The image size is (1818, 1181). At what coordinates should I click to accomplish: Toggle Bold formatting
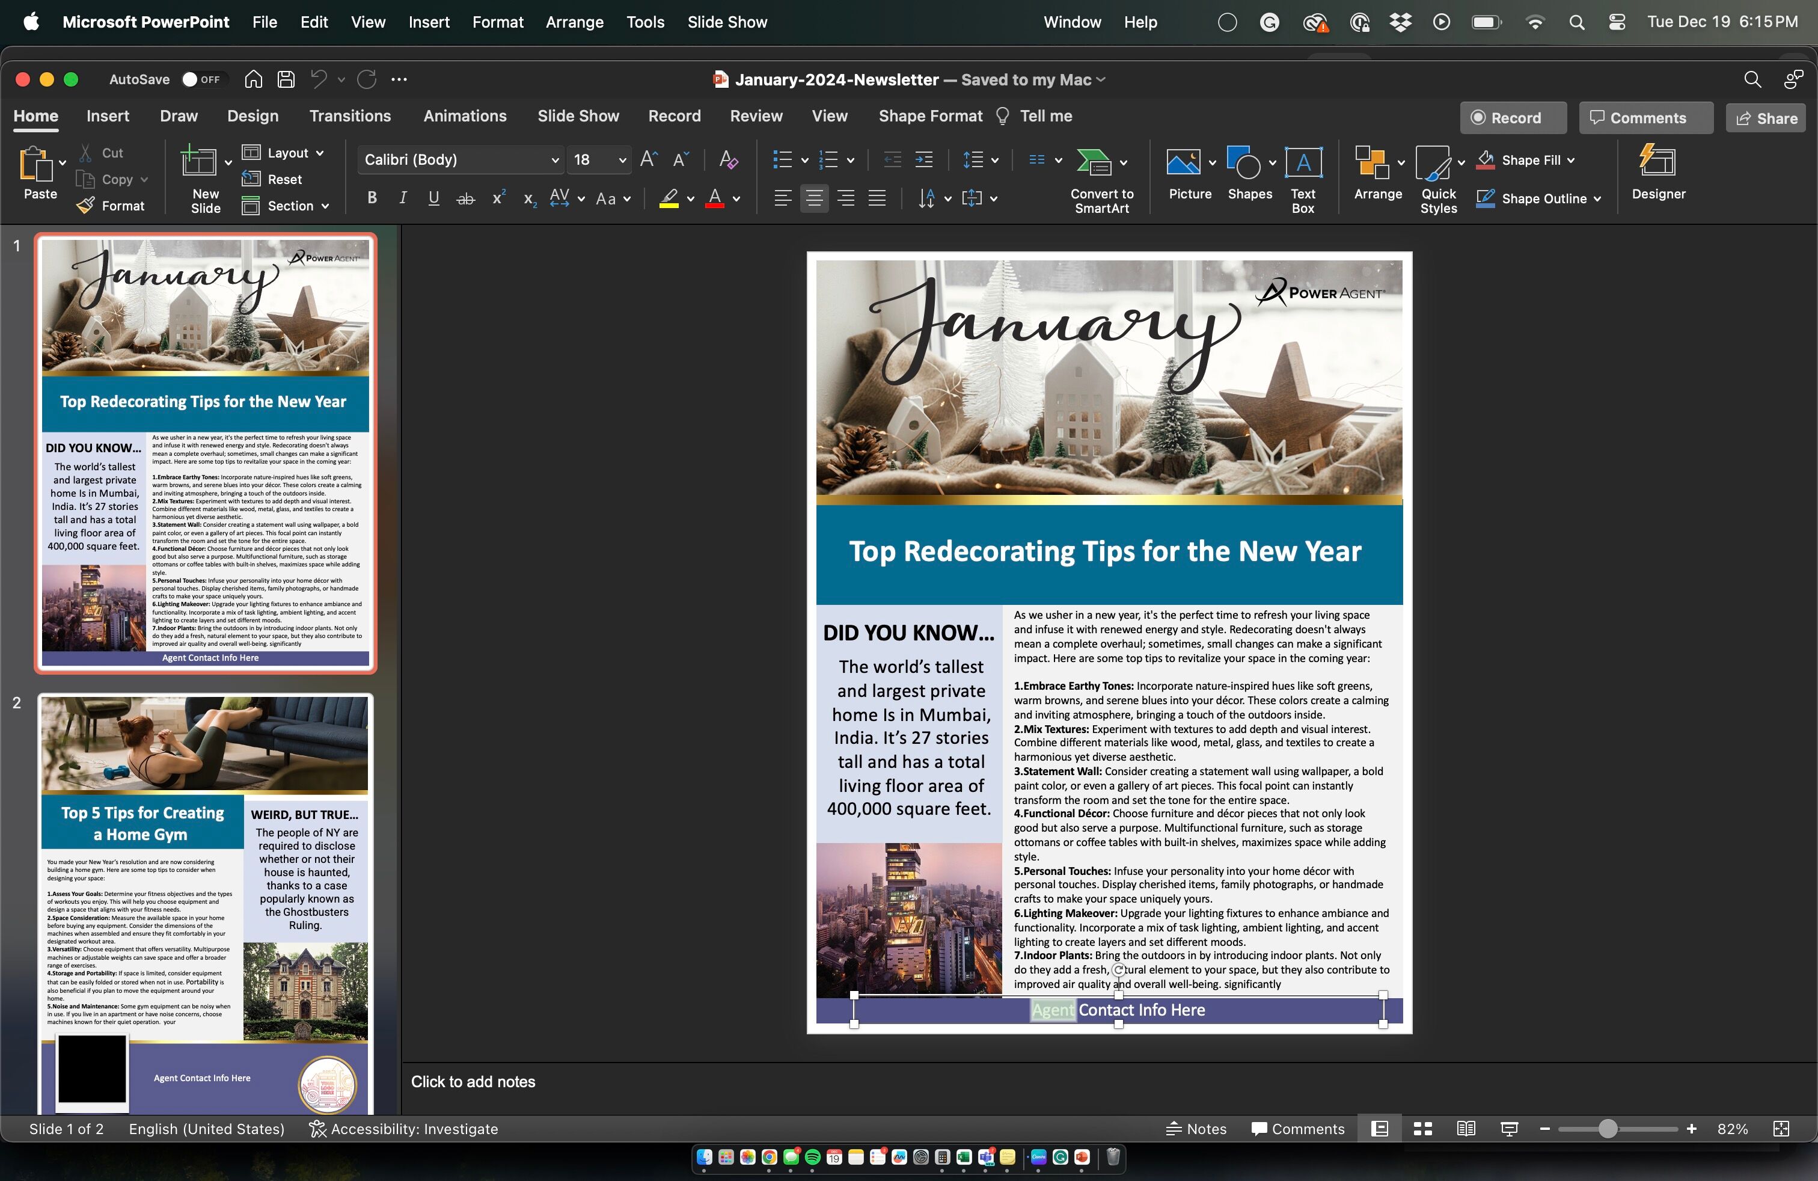pos(372,198)
